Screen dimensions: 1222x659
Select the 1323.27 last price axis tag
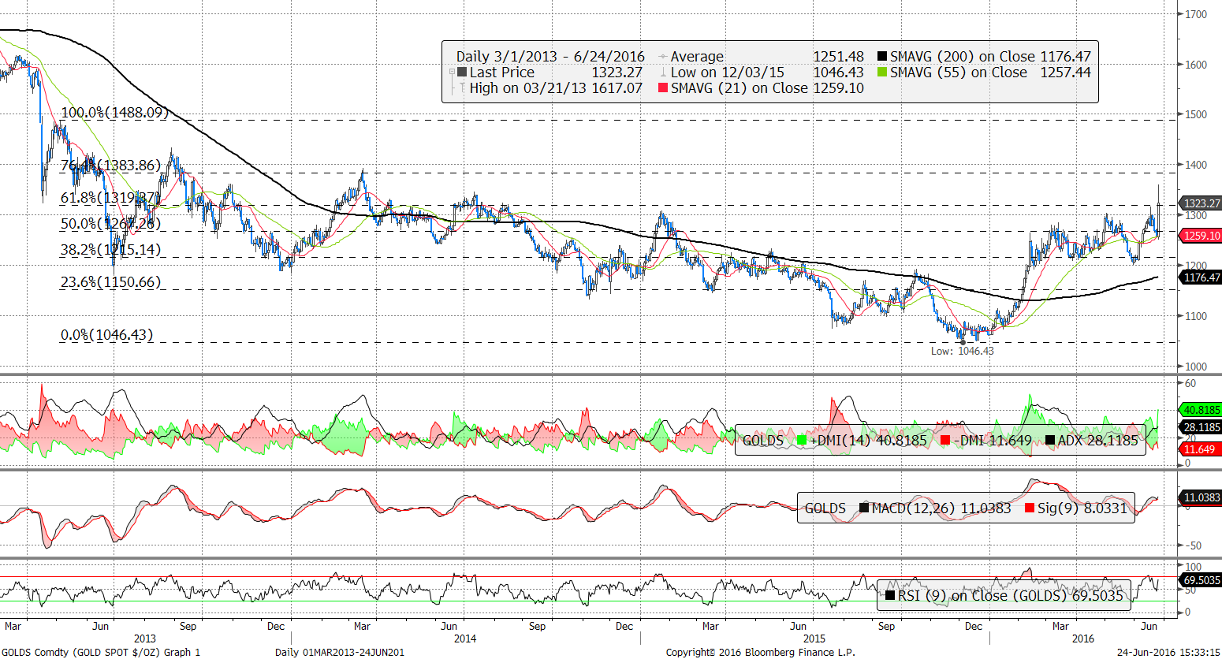(1199, 203)
